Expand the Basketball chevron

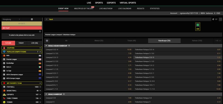40,91
